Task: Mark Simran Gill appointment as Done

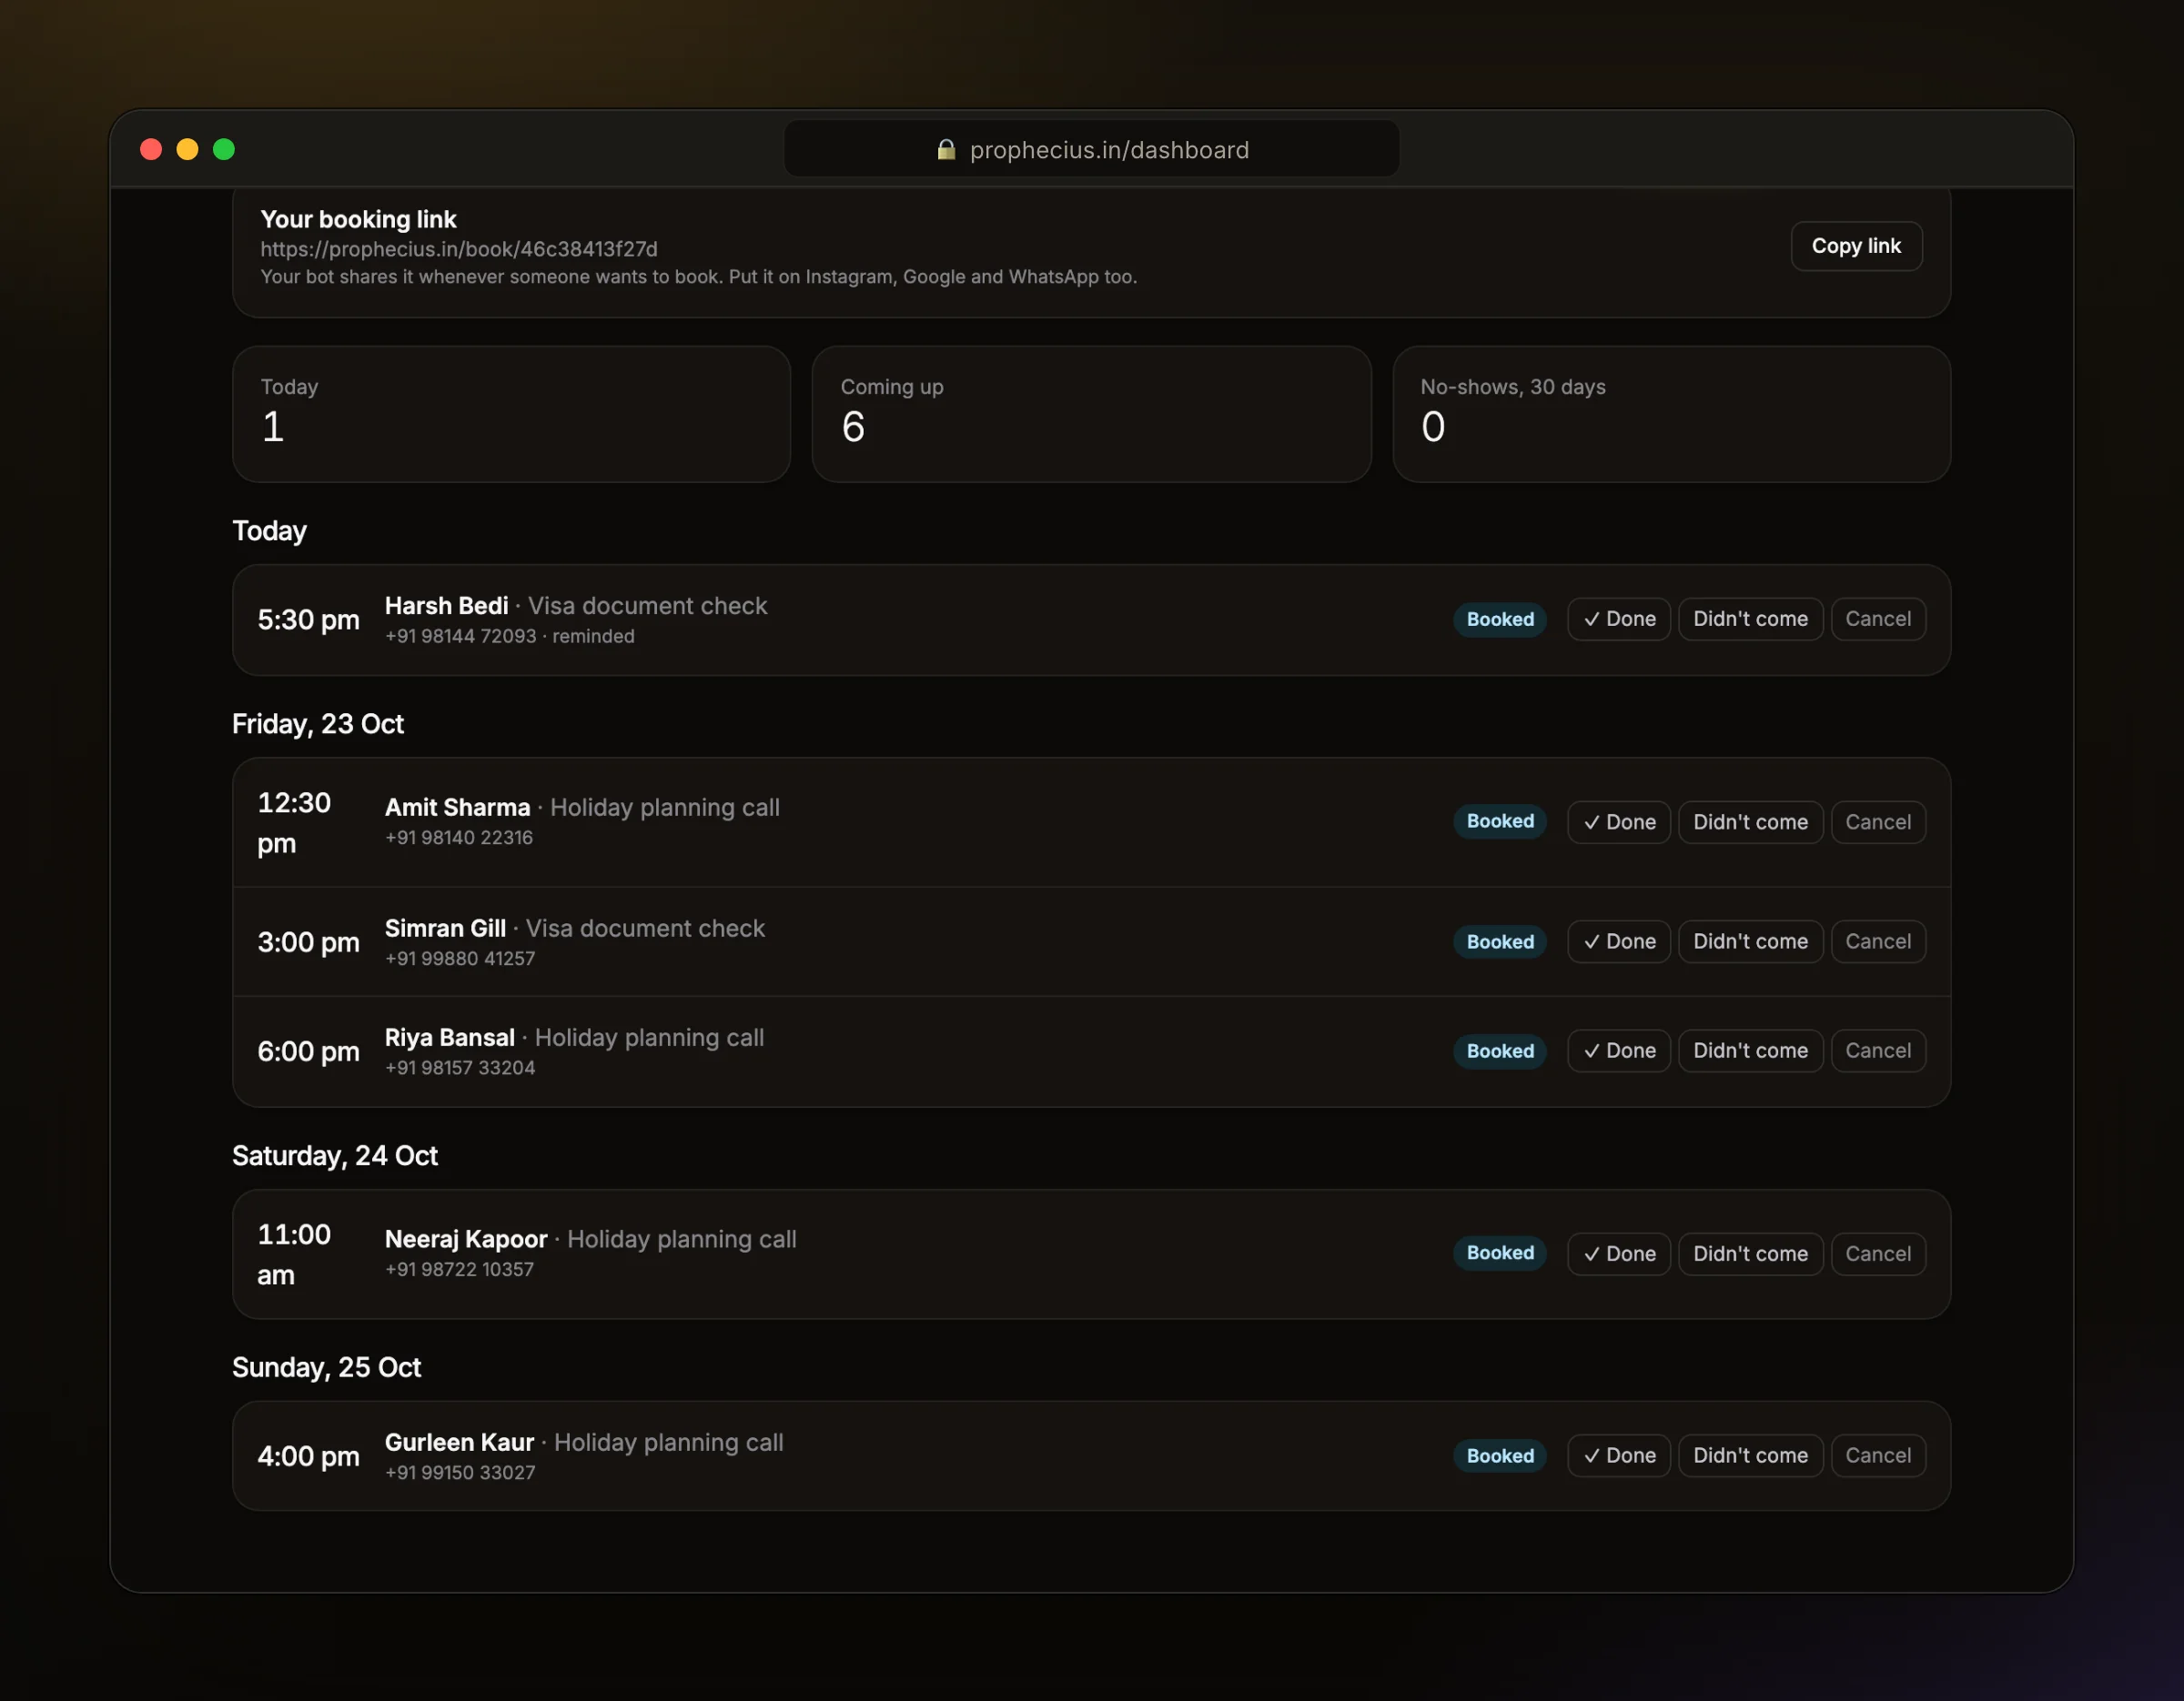Action: point(1618,941)
